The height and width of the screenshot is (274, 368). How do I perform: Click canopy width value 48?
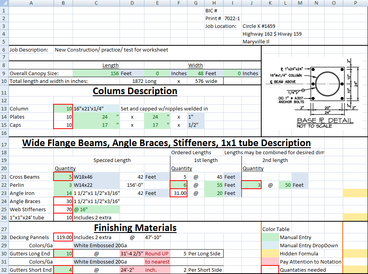[x=196, y=73]
